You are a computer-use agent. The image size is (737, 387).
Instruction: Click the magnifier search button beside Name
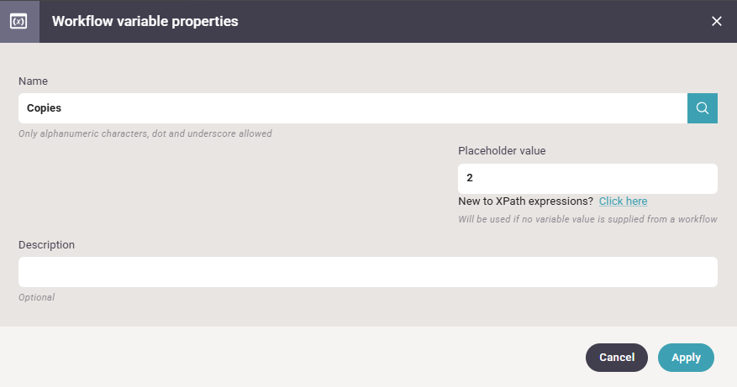click(x=703, y=108)
